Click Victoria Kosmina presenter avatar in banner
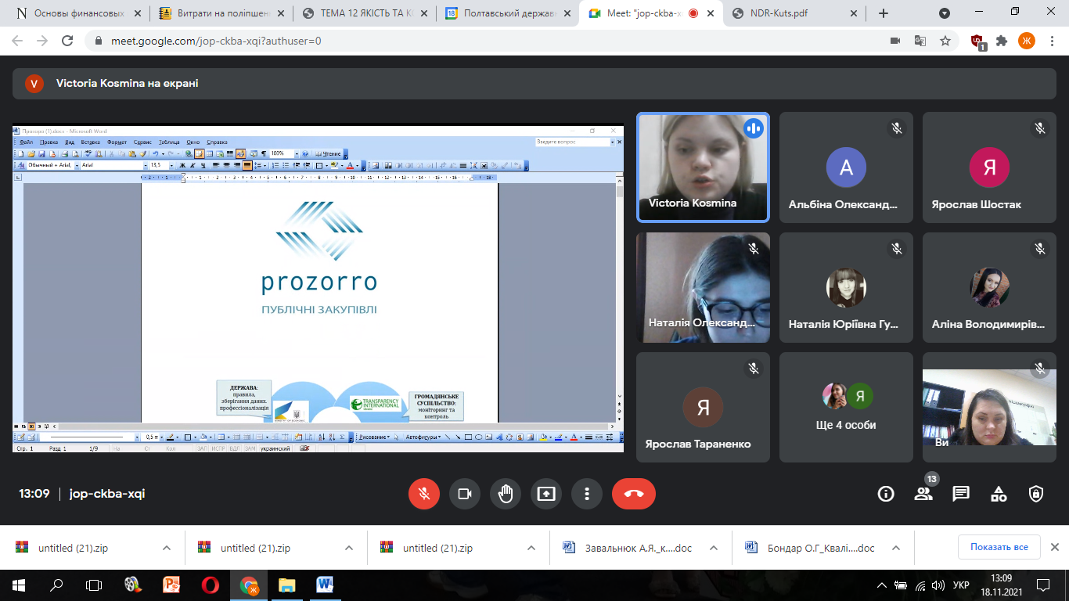The width and height of the screenshot is (1069, 601). point(34,83)
